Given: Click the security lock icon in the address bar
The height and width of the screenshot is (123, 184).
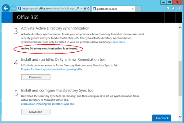Looking at the screenshot, I should (84, 8).
